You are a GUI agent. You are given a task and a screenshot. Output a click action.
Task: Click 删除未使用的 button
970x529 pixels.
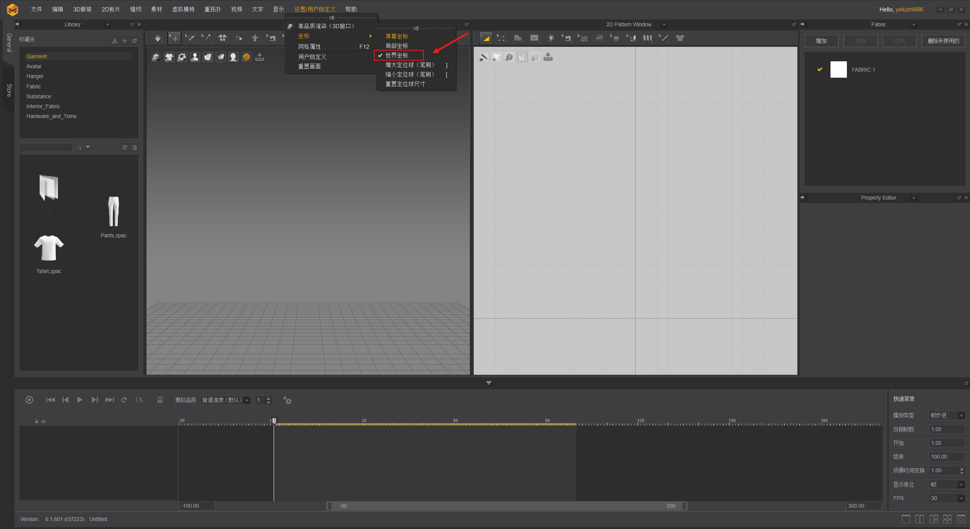coord(943,41)
